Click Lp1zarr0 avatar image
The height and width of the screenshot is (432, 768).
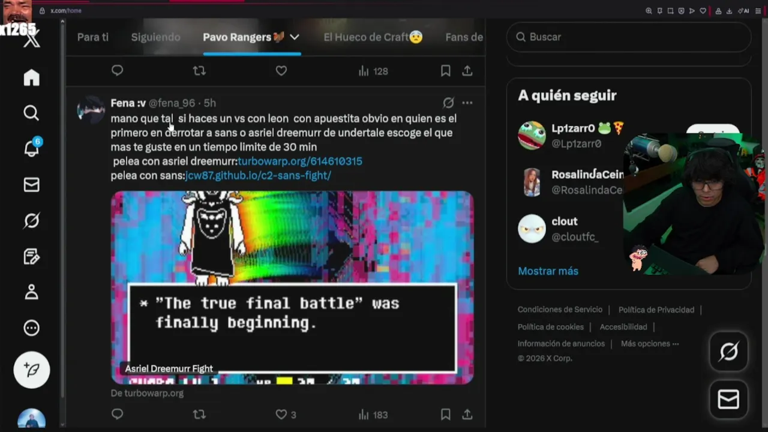point(532,136)
